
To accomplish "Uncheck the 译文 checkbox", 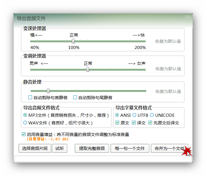I will [134, 123].
